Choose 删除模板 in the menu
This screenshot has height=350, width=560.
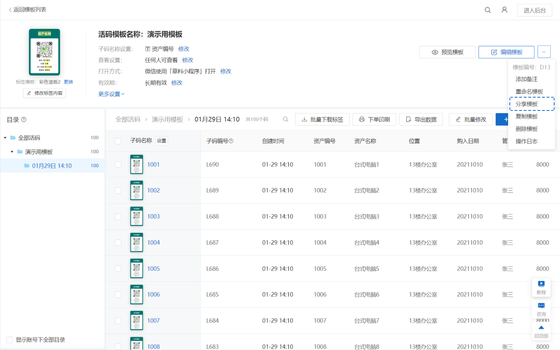pos(527,129)
